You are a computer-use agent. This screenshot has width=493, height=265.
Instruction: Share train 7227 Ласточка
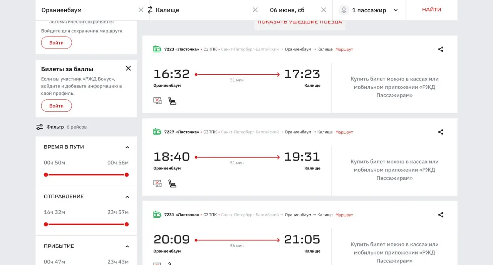441,132
